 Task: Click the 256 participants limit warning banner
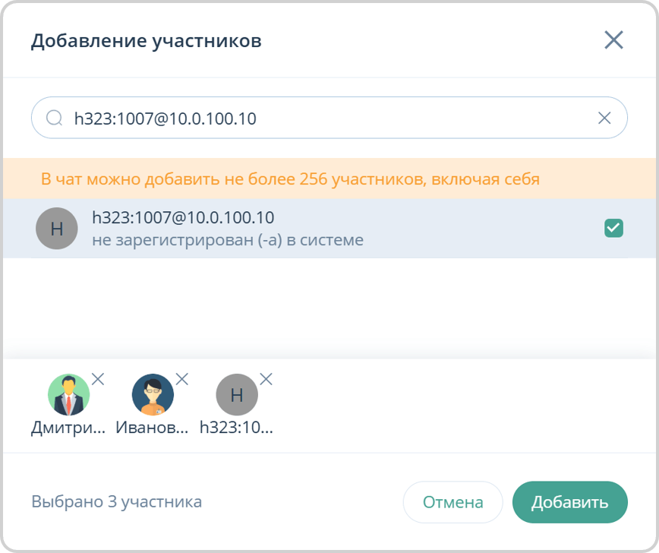pyautogui.click(x=329, y=179)
